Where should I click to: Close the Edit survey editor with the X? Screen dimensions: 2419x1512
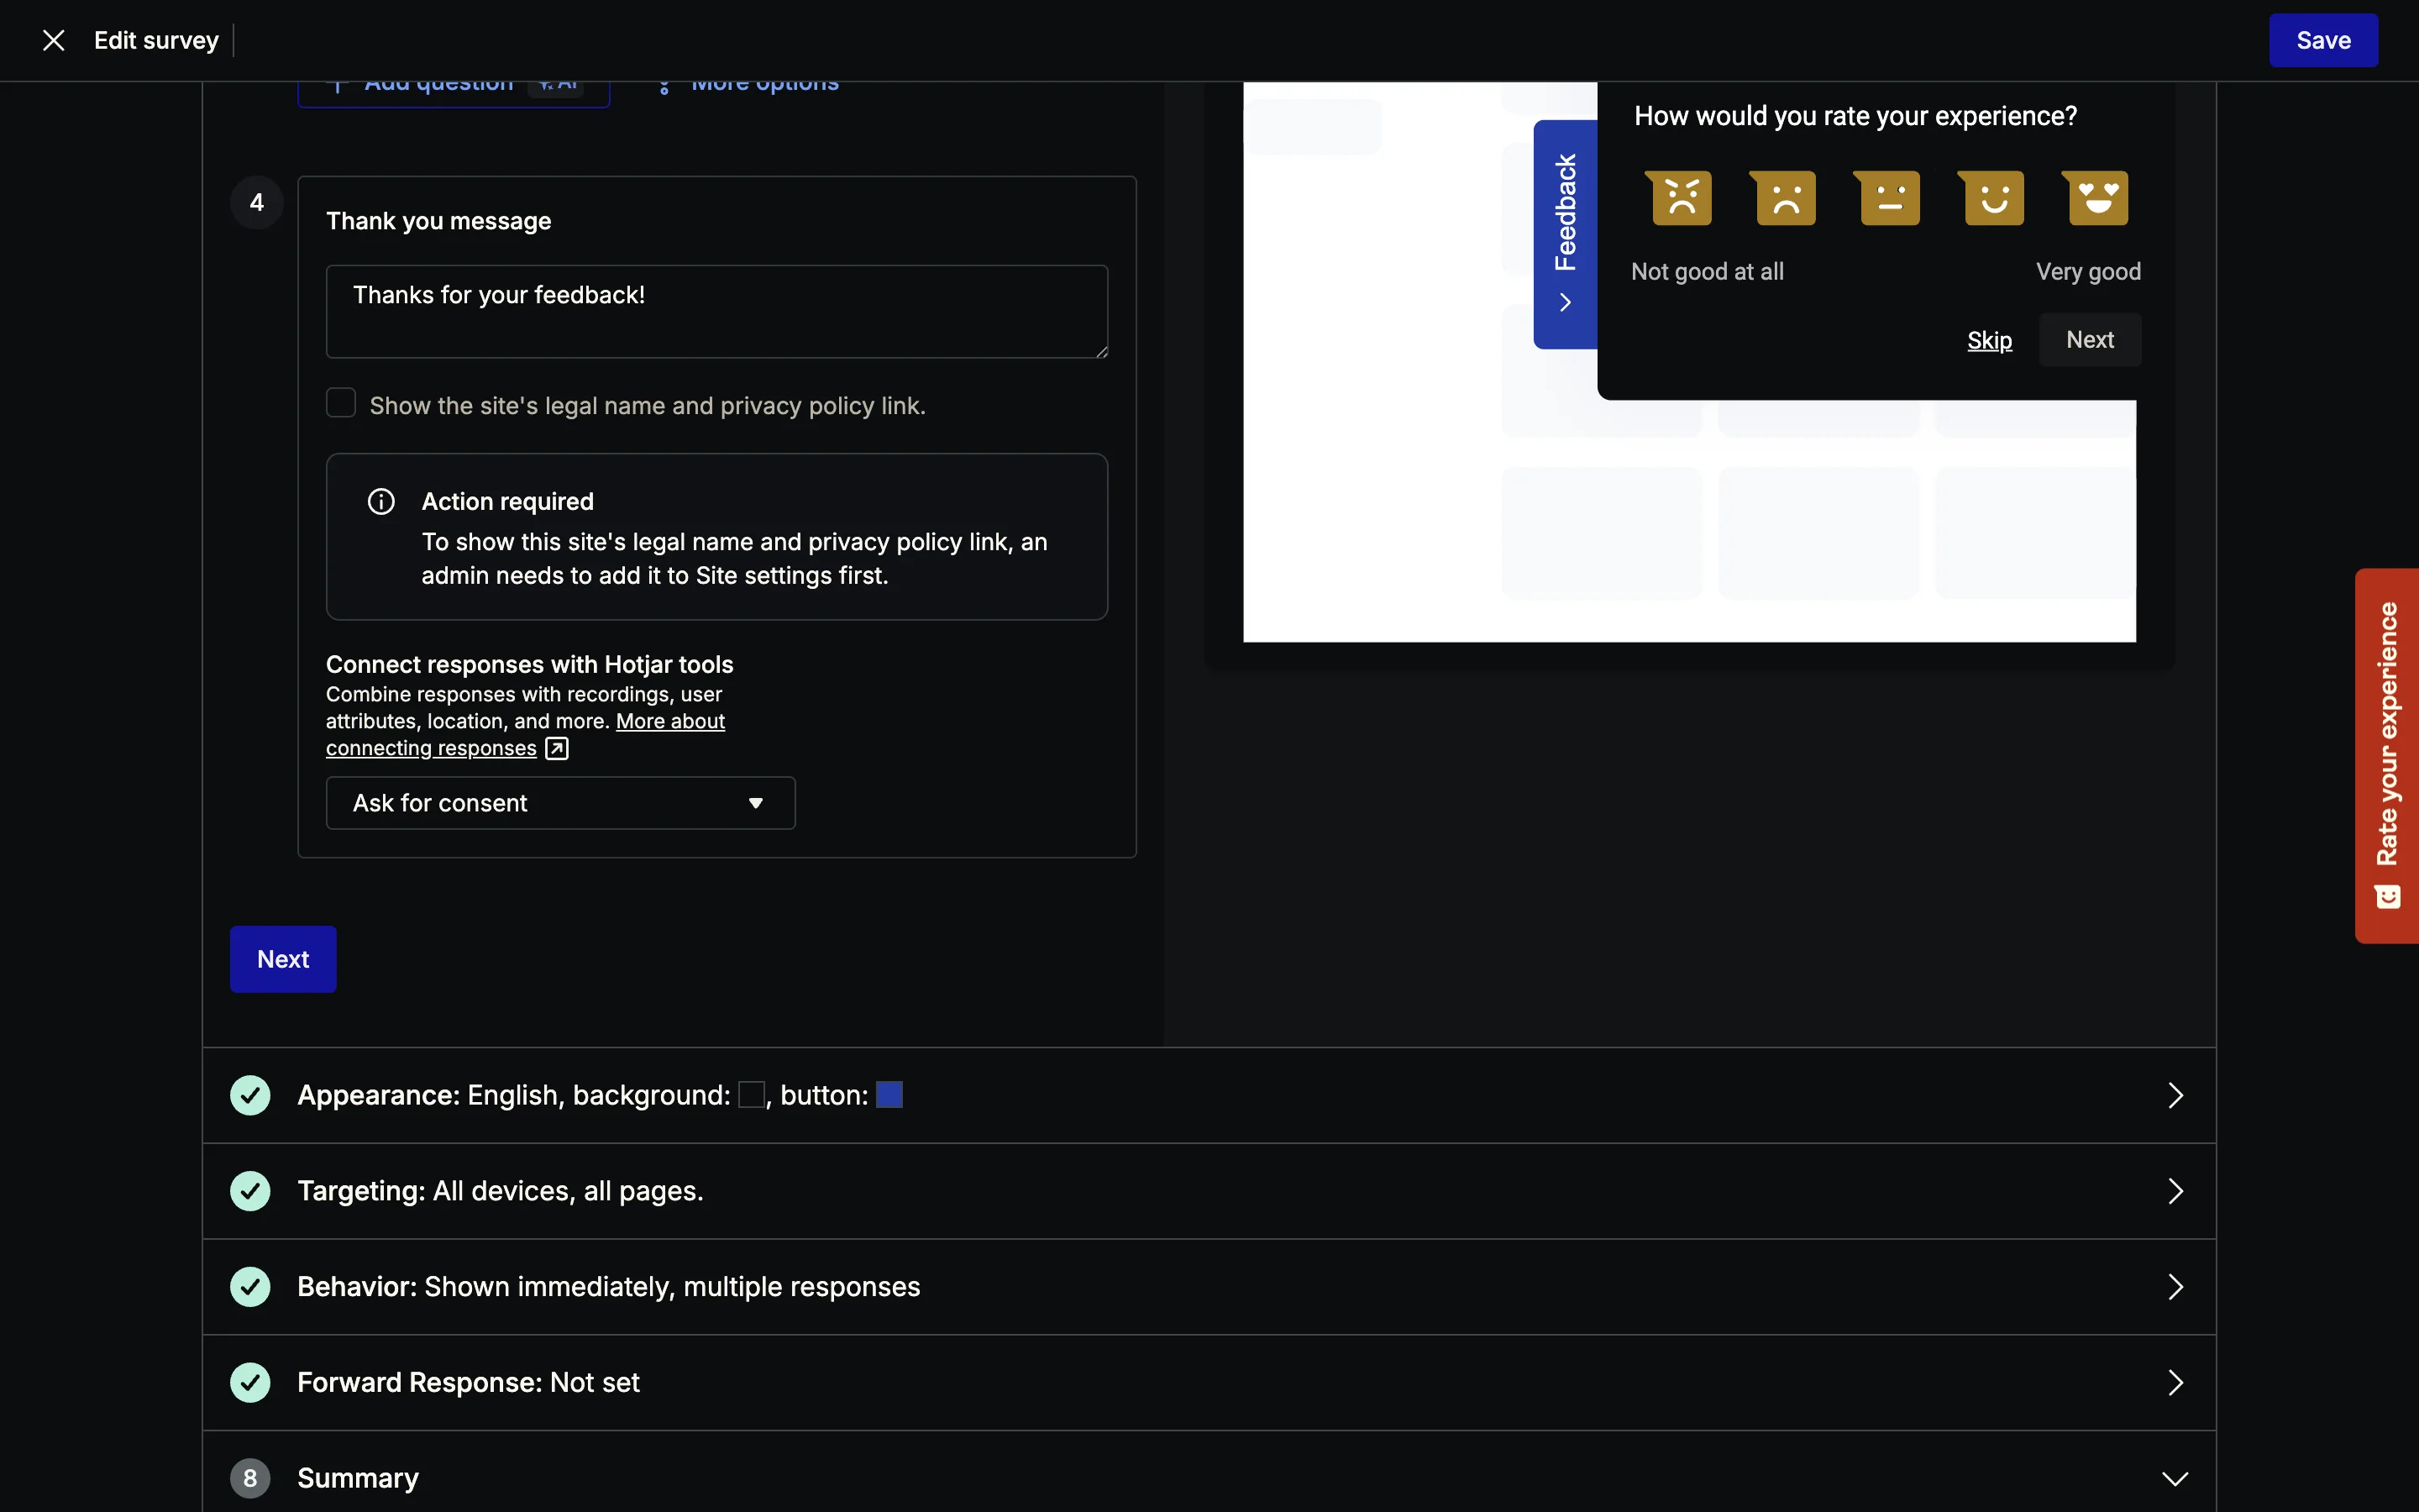[x=53, y=40]
